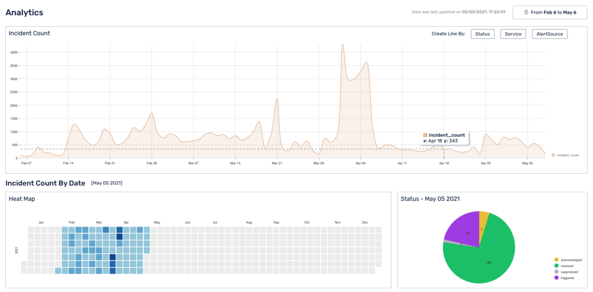This screenshot has height=292, width=593.
Task: Click the Status - May 05 2021 panel title
Action: [x=430, y=199]
